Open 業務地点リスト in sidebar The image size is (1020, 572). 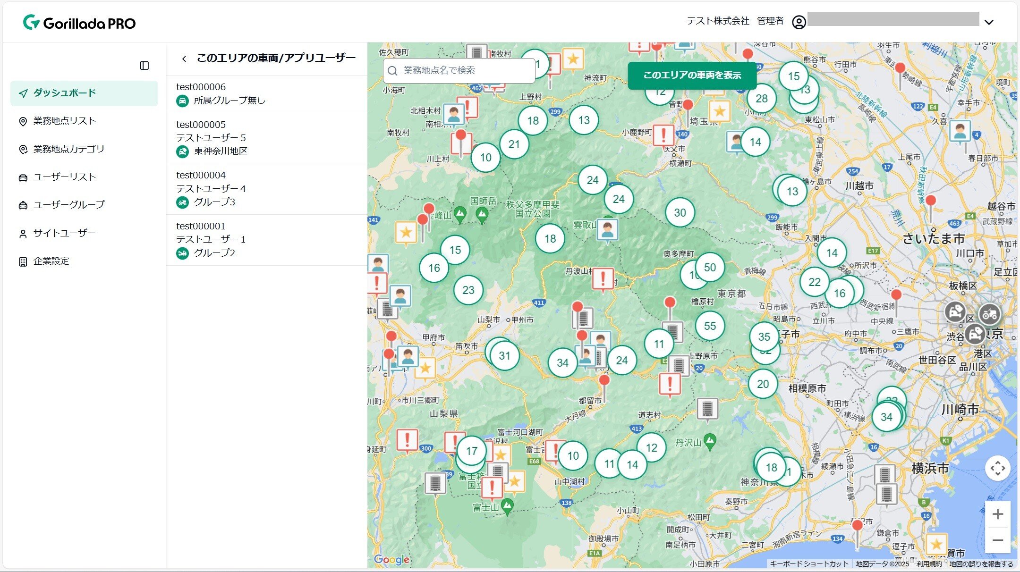coord(64,121)
